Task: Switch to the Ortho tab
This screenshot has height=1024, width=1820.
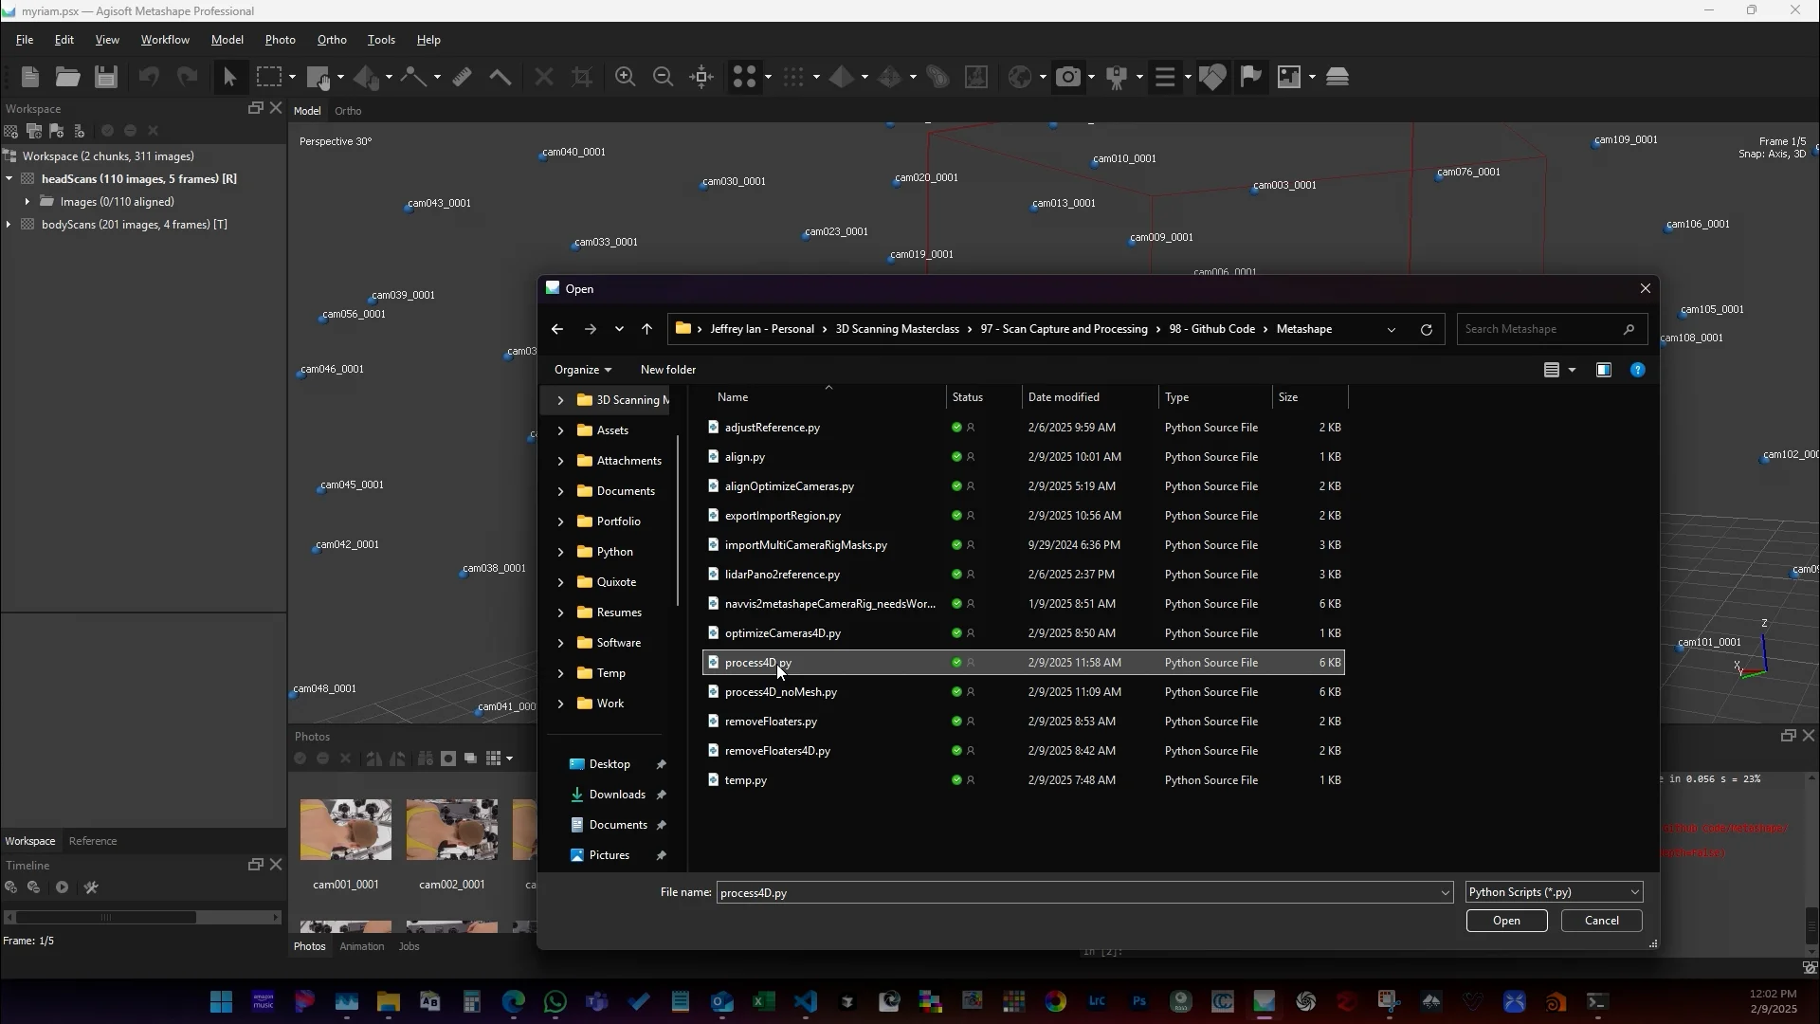Action: (348, 111)
